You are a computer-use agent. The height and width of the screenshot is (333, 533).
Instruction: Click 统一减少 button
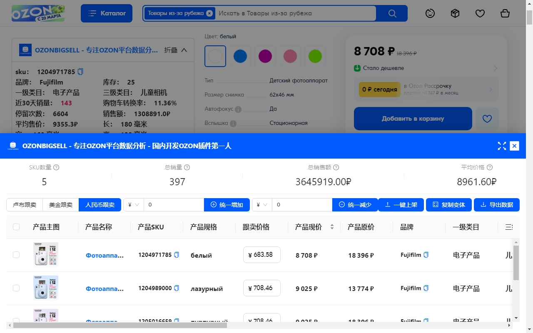pyautogui.click(x=355, y=205)
